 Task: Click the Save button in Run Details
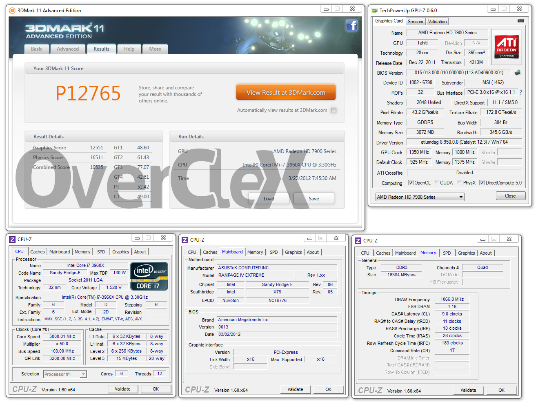314,198
